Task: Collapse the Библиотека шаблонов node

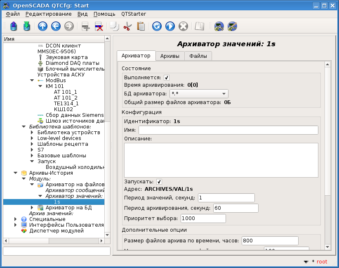Action: (x=24, y=127)
